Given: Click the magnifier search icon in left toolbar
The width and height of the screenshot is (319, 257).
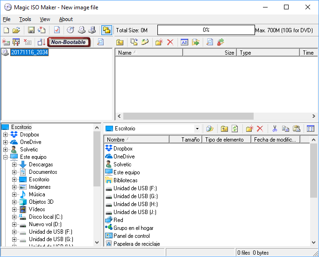Looking at the screenshot, I should [100, 42].
